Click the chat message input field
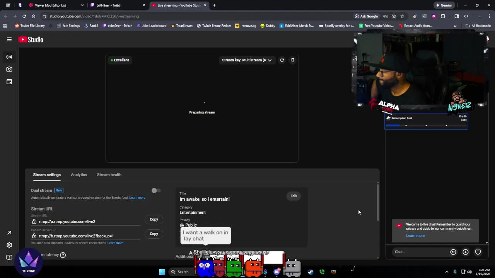Image resolution: width=495 pixels, height=278 pixels. click(421, 252)
